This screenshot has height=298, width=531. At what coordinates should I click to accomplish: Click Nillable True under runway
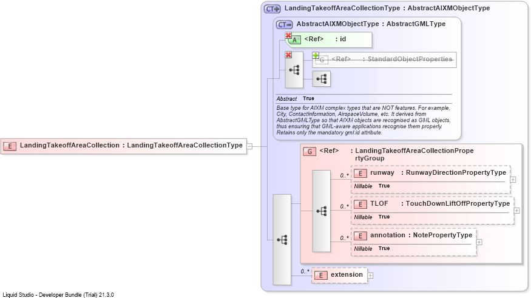point(372,186)
